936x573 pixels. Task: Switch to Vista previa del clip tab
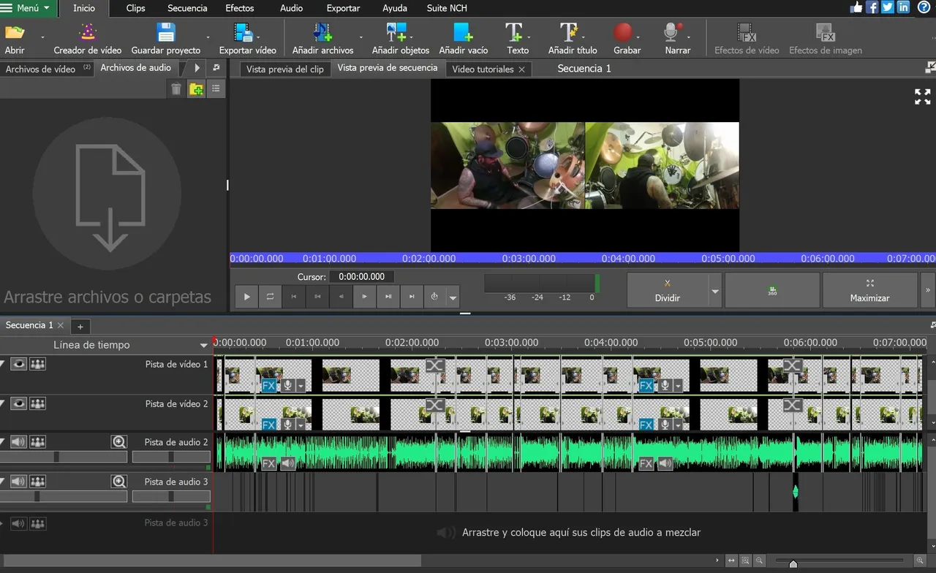point(285,69)
